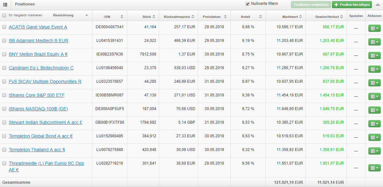Click the Positionen vergleichen button
Image resolution: width=383 pixels, height=187 pixels.
pyautogui.click(x=311, y=5)
